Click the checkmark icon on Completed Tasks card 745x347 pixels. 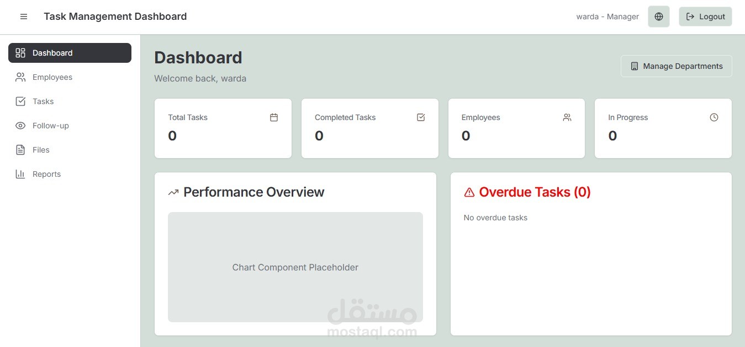(x=420, y=117)
